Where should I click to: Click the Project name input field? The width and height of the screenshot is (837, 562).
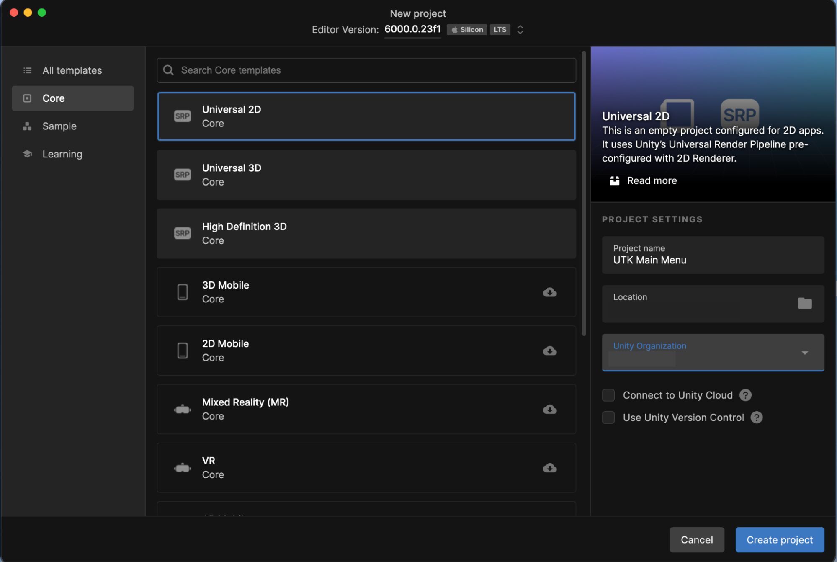point(712,260)
